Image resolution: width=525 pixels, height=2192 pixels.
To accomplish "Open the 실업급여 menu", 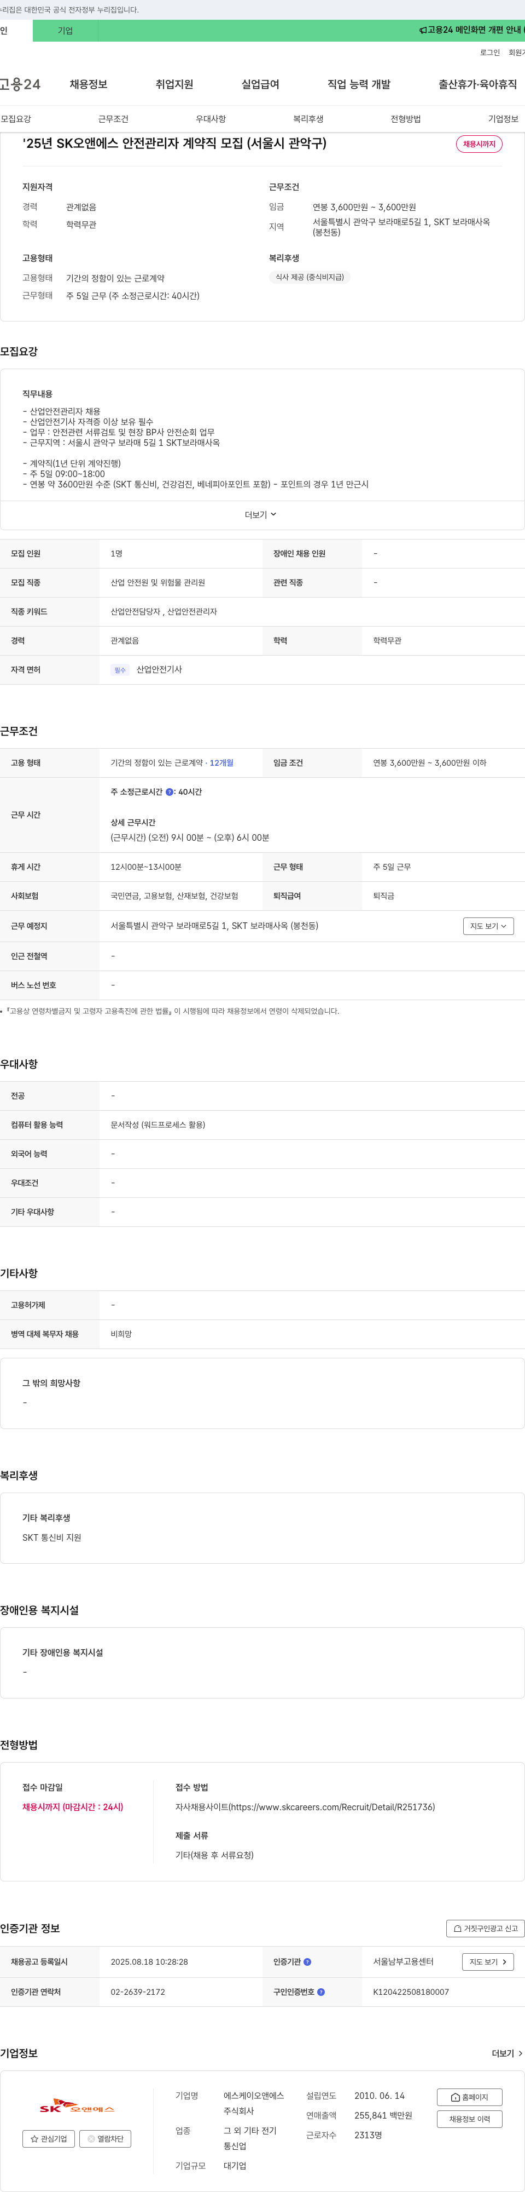I will 260,84.
